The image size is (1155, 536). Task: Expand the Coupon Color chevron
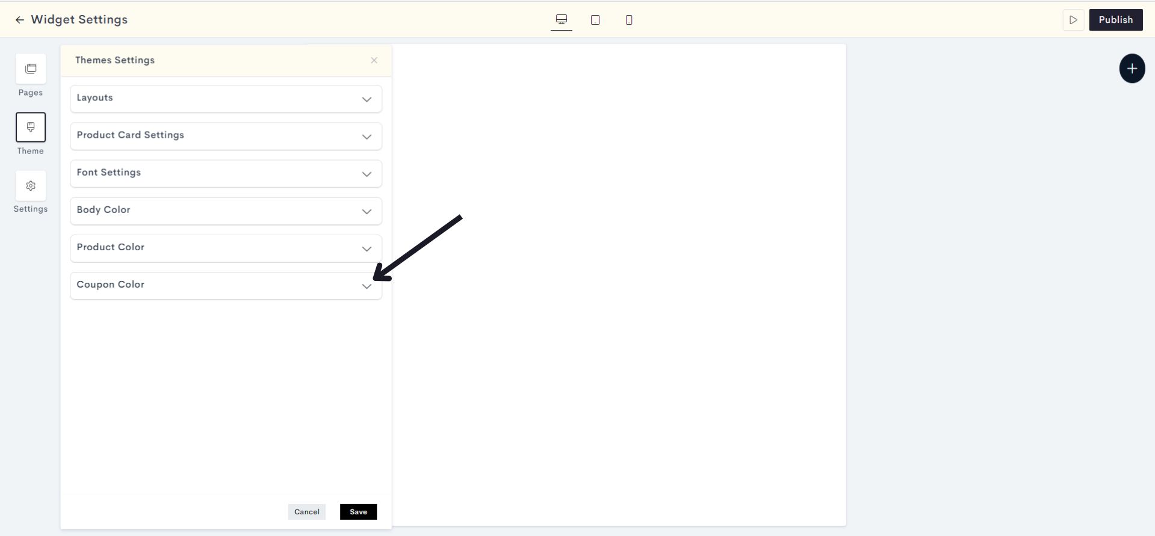click(x=367, y=286)
